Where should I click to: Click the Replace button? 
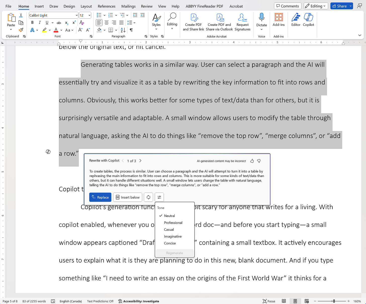point(100,197)
